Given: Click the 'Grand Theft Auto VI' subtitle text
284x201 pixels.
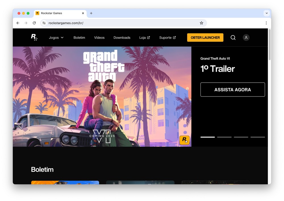Looking at the screenshot, I should point(215,59).
